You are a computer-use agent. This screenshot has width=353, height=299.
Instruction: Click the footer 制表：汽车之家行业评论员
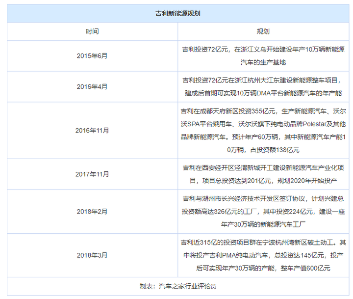(178, 286)
